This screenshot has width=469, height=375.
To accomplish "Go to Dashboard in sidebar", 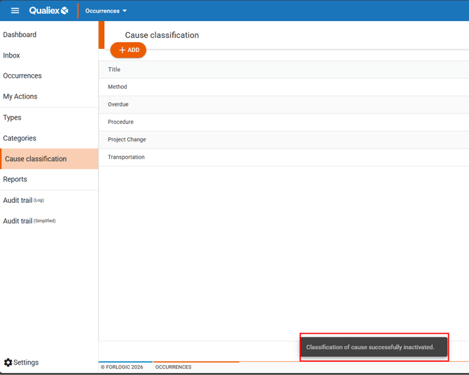I will (x=20, y=34).
